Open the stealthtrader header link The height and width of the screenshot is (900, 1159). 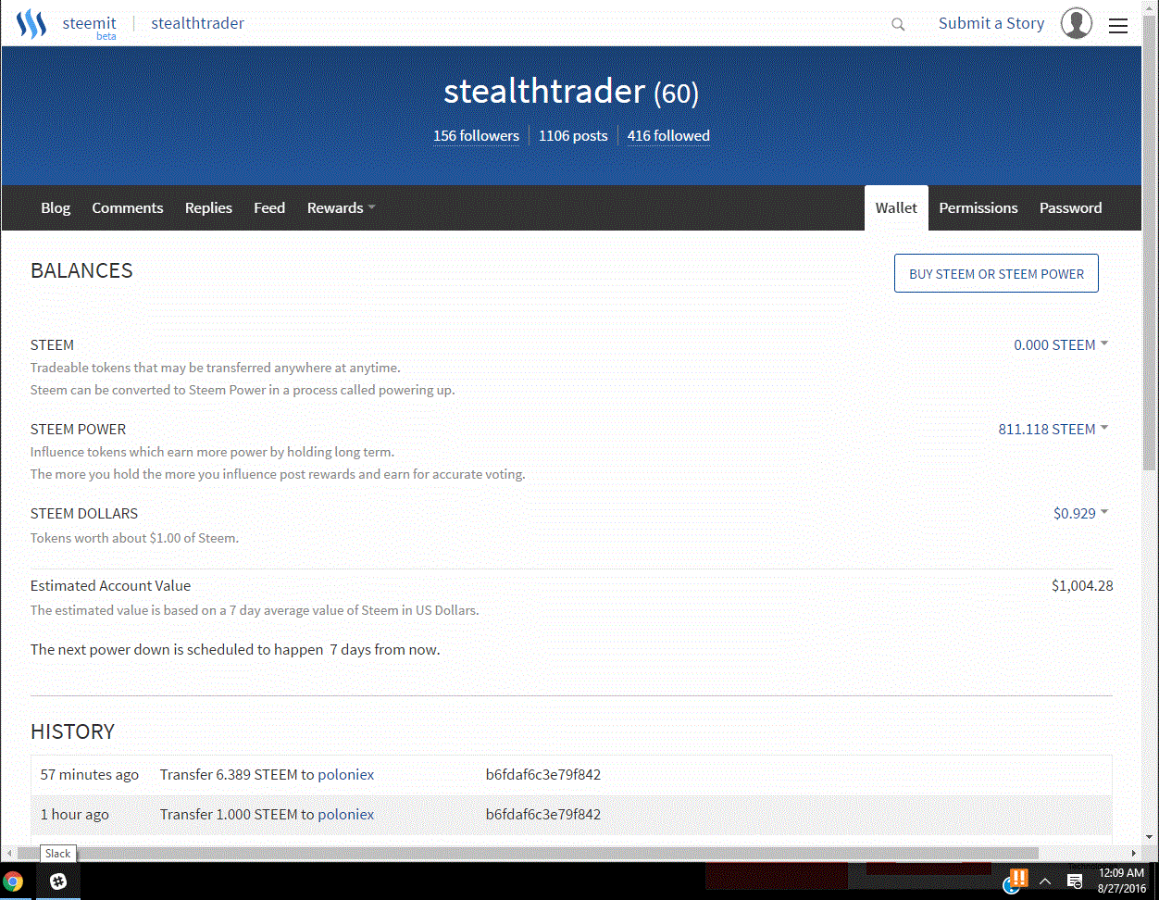198,23
